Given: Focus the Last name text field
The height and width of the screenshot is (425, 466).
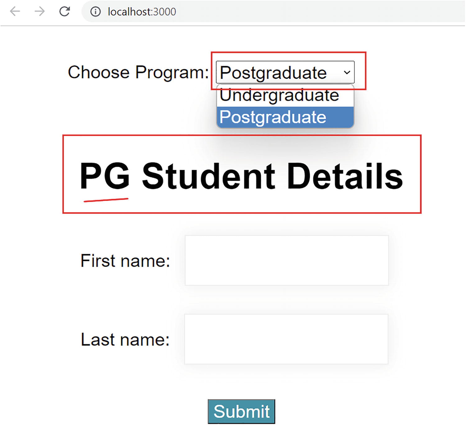Looking at the screenshot, I should (x=286, y=339).
